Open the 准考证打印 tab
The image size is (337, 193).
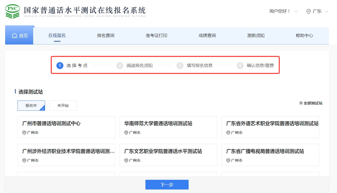coord(156,35)
